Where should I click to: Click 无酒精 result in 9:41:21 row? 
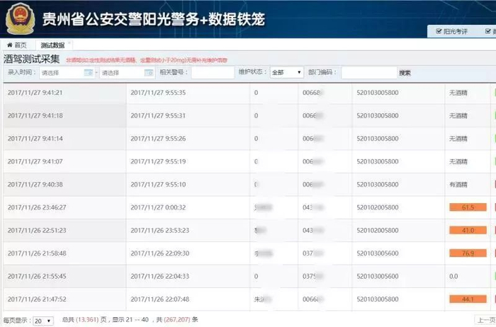458,93
